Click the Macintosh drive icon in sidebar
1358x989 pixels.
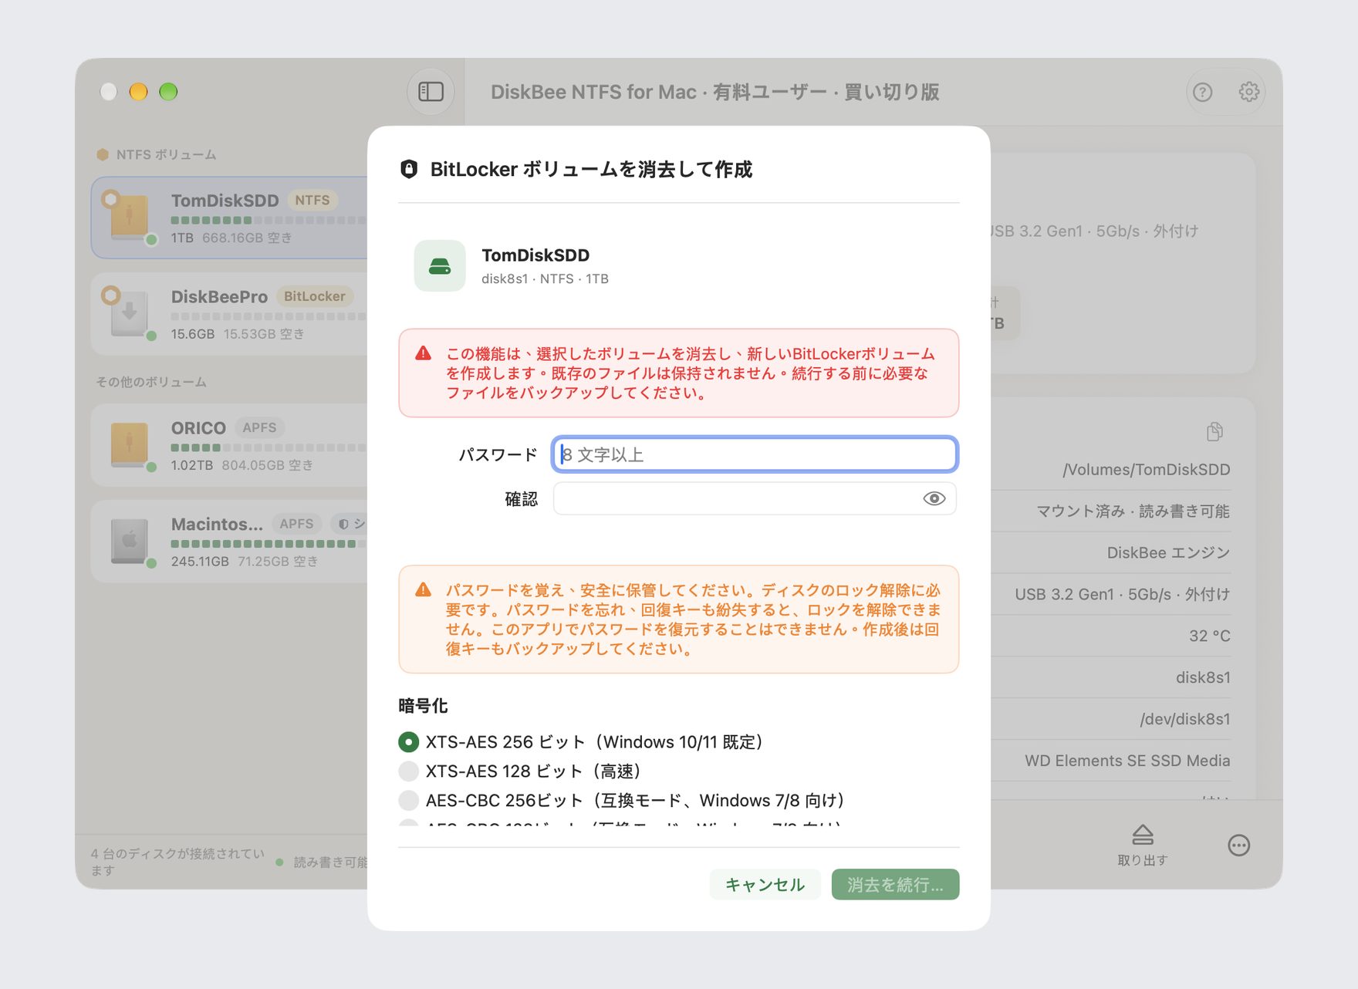tap(129, 541)
